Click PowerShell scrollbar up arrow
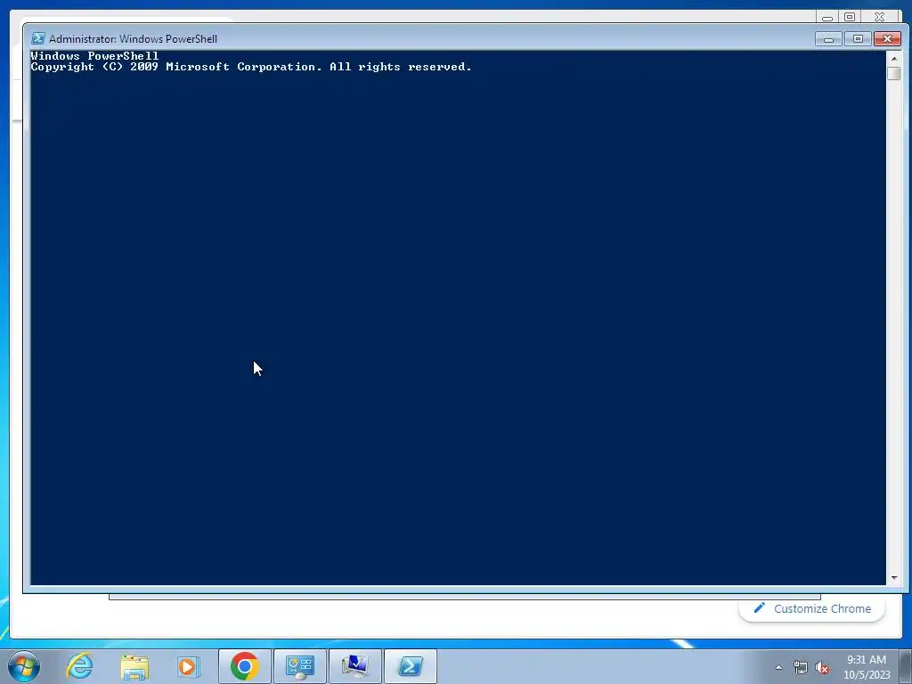The image size is (912, 684). pos(894,59)
